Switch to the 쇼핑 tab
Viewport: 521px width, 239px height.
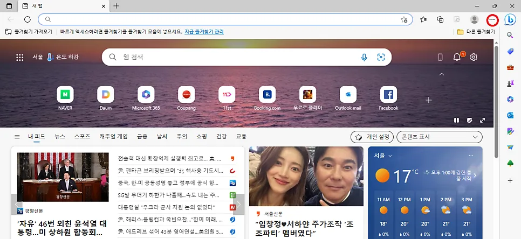[x=201, y=137]
